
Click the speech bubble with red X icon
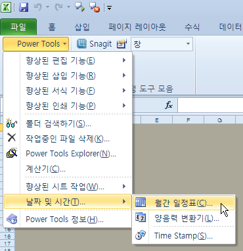click(95, 7)
